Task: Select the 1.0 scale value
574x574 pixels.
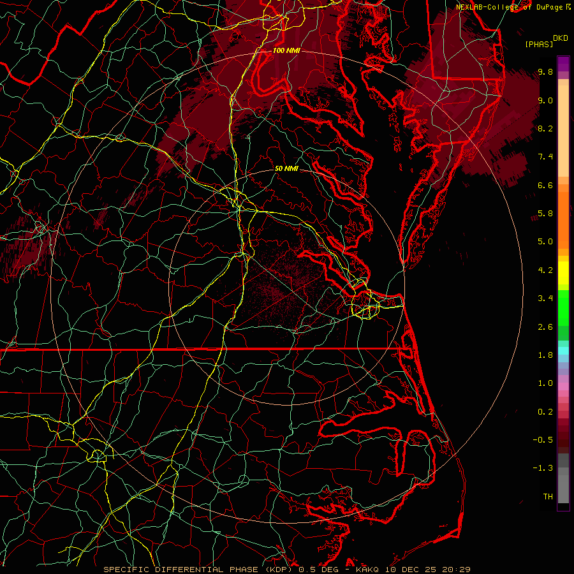Action: 545,383
